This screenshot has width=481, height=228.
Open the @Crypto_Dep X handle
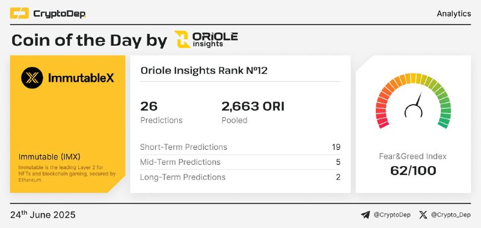[x=450, y=215]
